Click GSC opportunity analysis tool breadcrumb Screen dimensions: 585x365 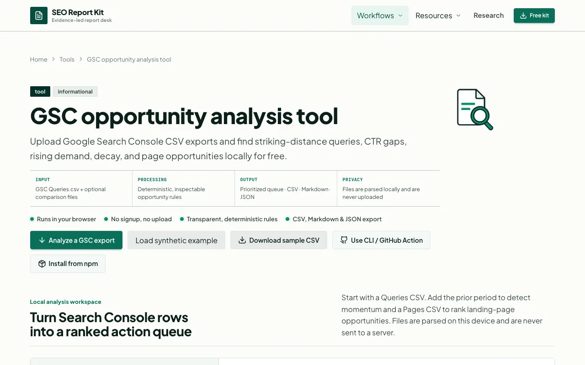[129, 59]
